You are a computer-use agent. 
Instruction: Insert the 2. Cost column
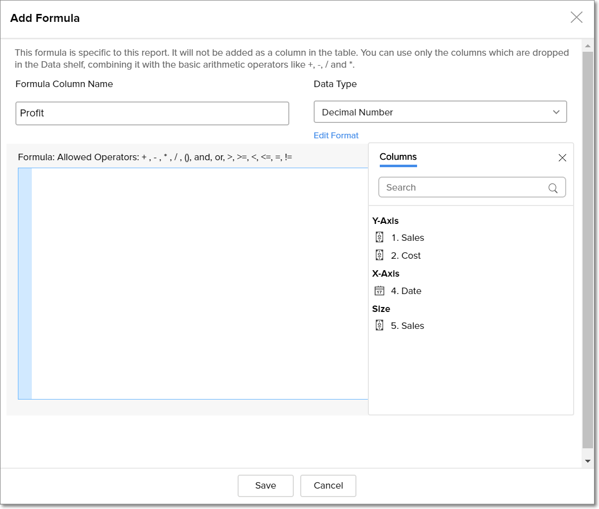click(x=406, y=256)
